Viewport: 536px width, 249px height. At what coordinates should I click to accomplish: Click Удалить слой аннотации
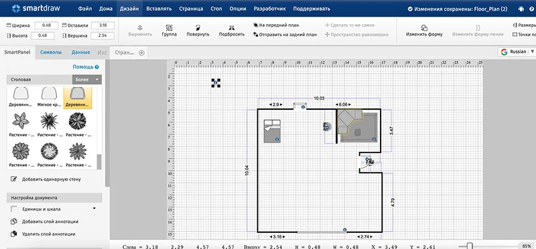[x=43, y=234]
